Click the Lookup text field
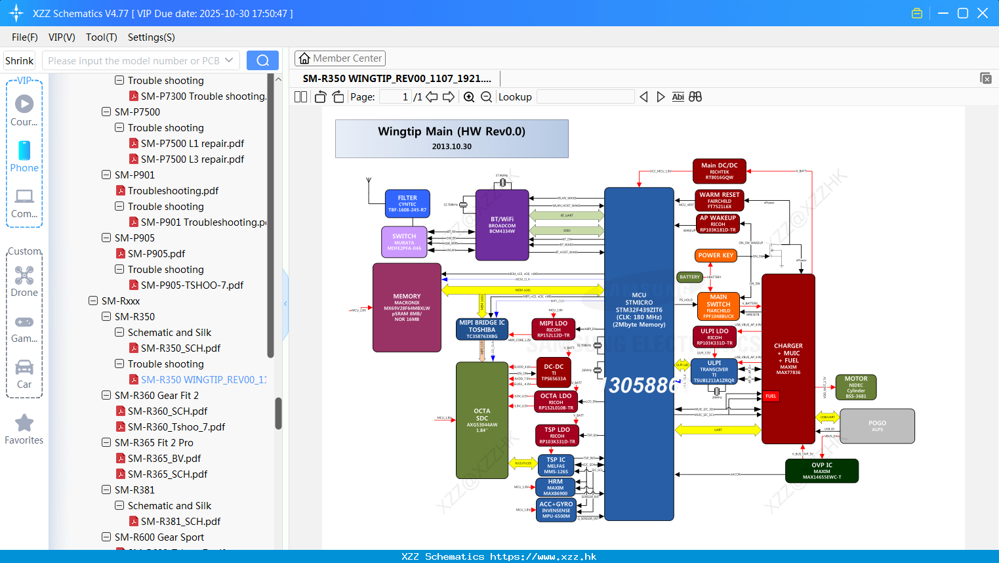This screenshot has width=999, height=563. [586, 97]
